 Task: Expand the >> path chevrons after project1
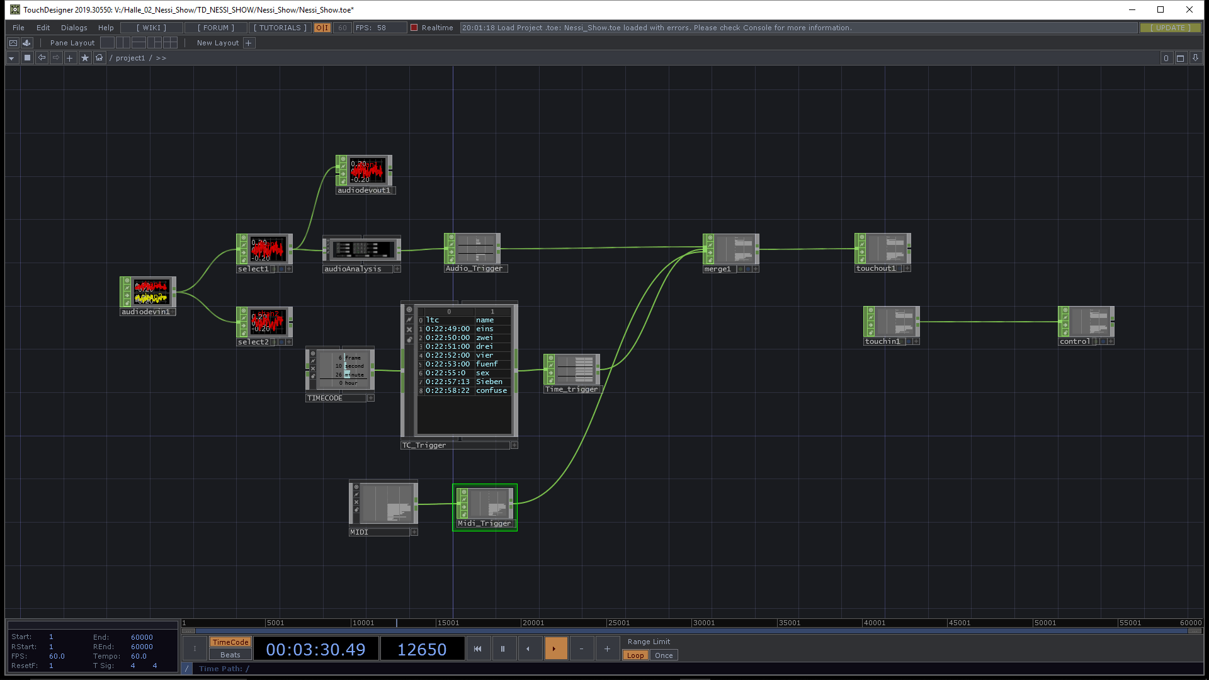(161, 58)
